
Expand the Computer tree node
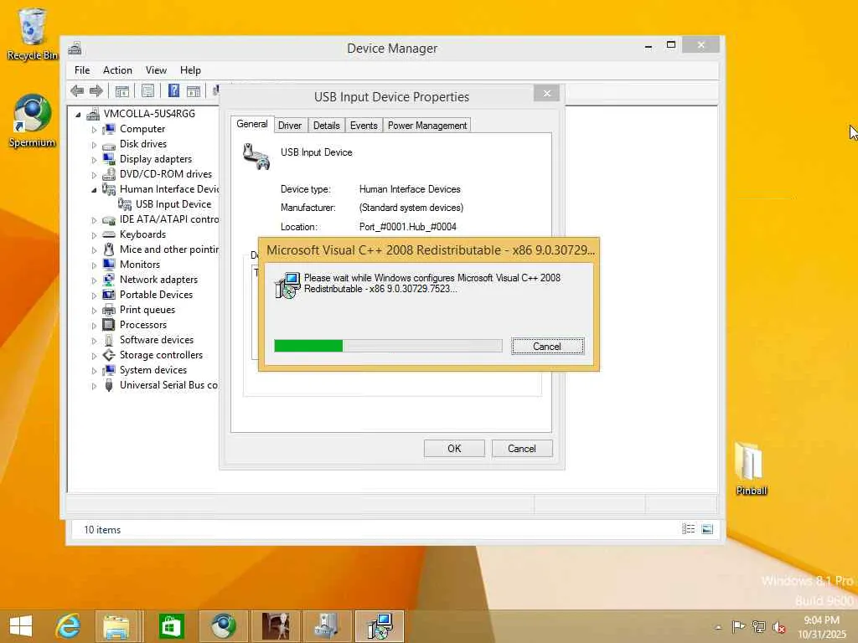tap(94, 130)
